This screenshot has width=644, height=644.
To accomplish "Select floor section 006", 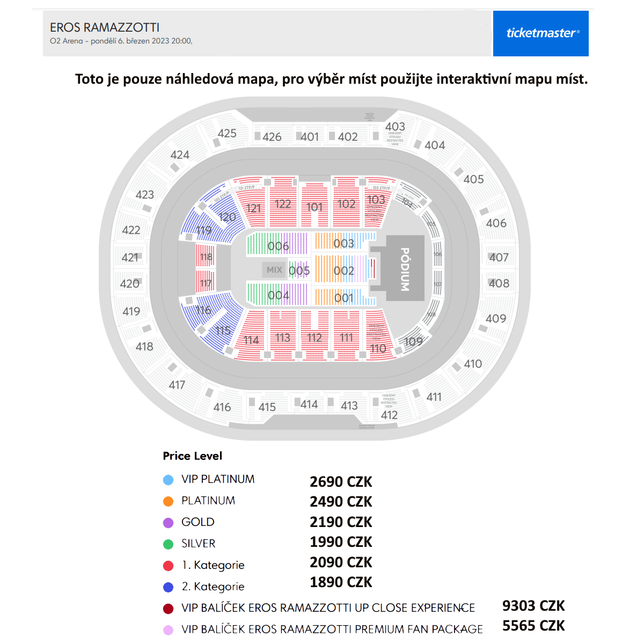I will [x=278, y=245].
